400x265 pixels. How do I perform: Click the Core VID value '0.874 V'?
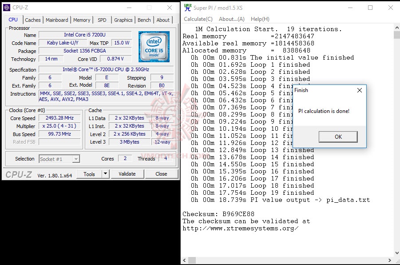click(115, 59)
